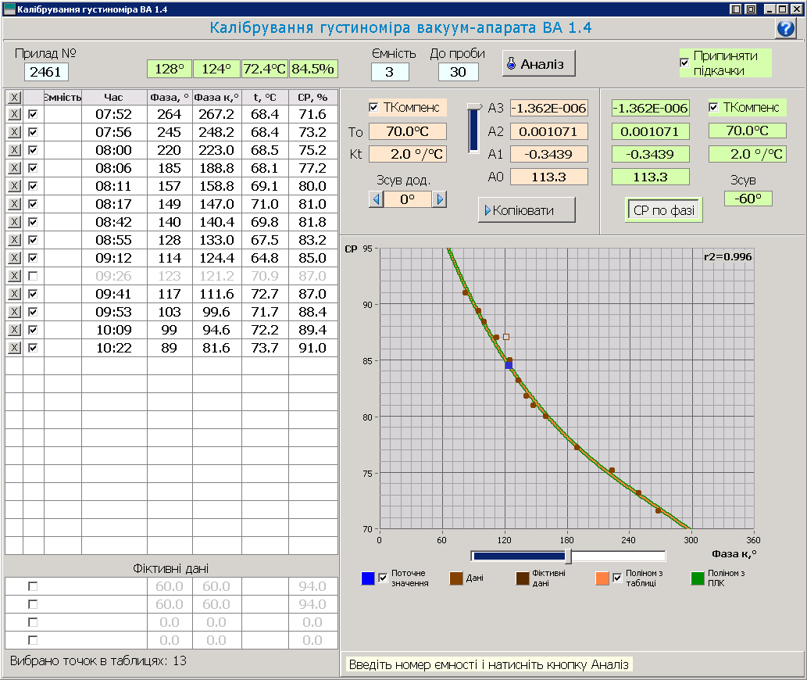Screen dimensions: 807x680
Task: Enable the unchecked 09:26 row checkbox
Action: click(33, 276)
